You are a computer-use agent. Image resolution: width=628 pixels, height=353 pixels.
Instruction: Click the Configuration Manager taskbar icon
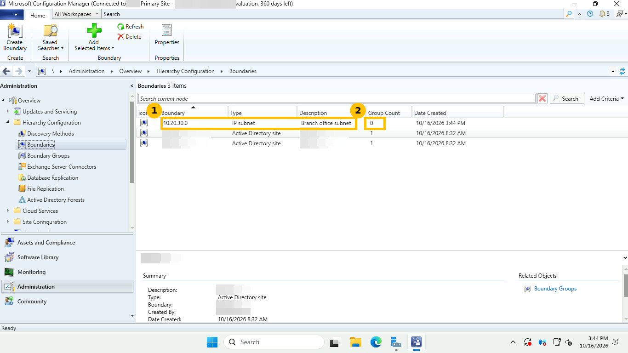click(x=417, y=342)
